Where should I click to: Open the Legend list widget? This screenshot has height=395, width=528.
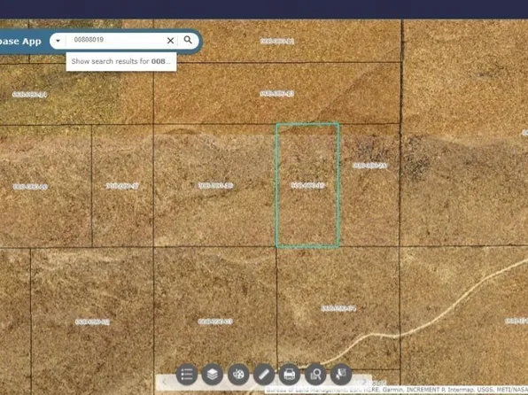pos(187,374)
